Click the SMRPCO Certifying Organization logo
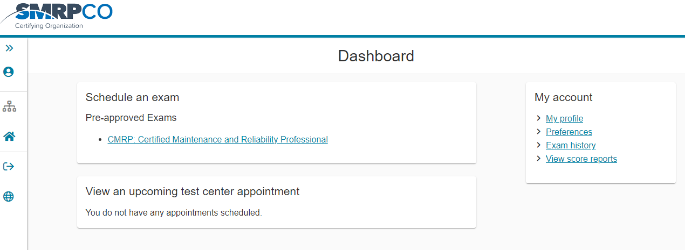Image resolution: width=685 pixels, height=250 pixels. pyautogui.click(x=57, y=16)
